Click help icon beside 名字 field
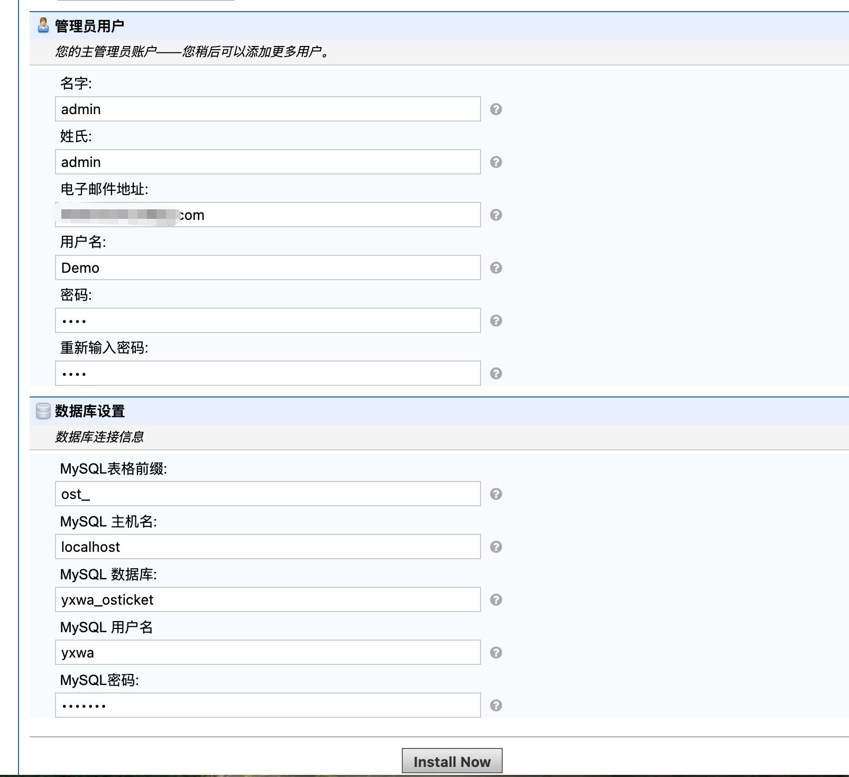The image size is (849, 777). [x=496, y=109]
